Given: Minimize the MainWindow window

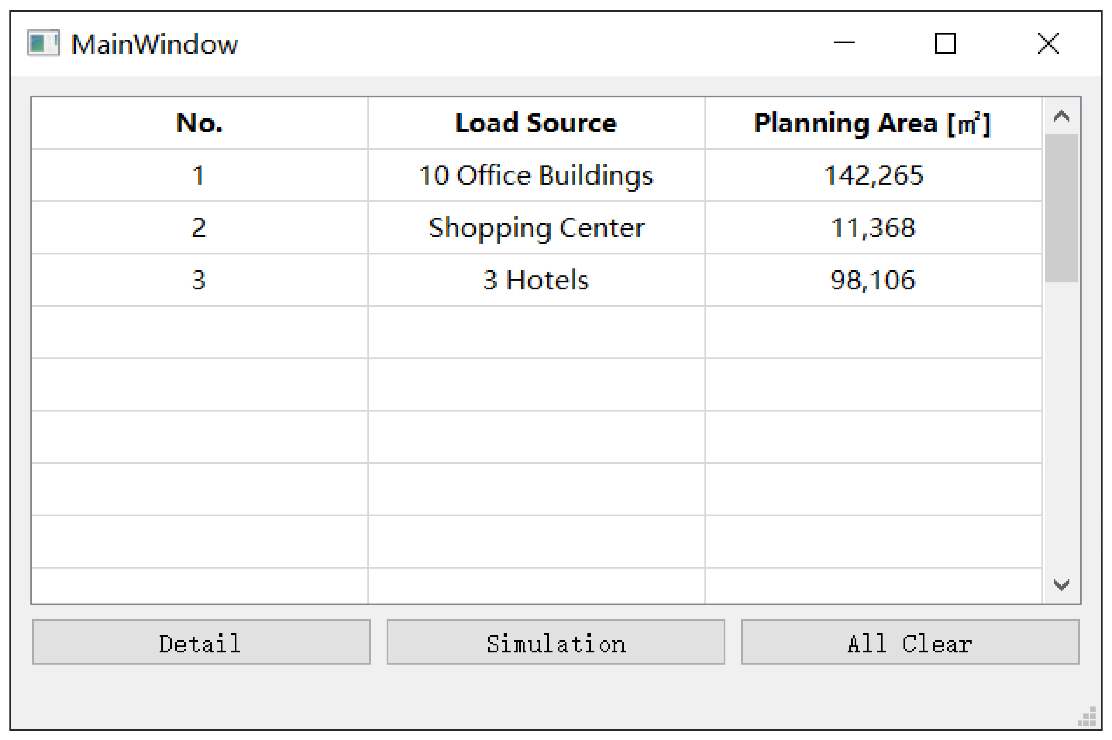Looking at the screenshot, I should (x=843, y=43).
